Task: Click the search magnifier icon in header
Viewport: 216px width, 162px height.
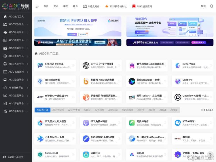Action: [211, 6]
